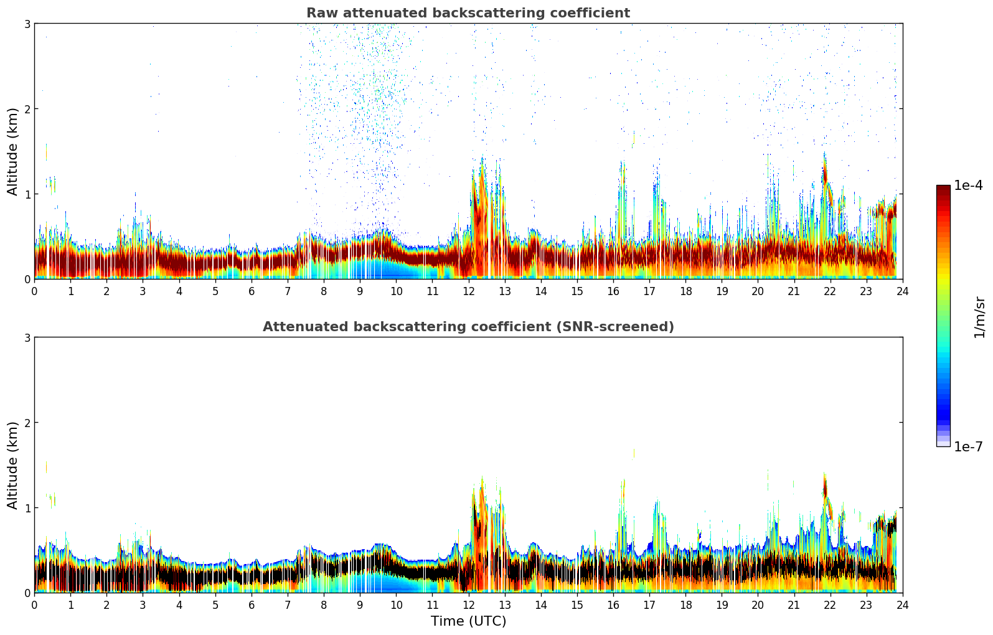
Task: Click the "1/m/sr" colorbar unit label
Action: pyautogui.click(x=979, y=316)
